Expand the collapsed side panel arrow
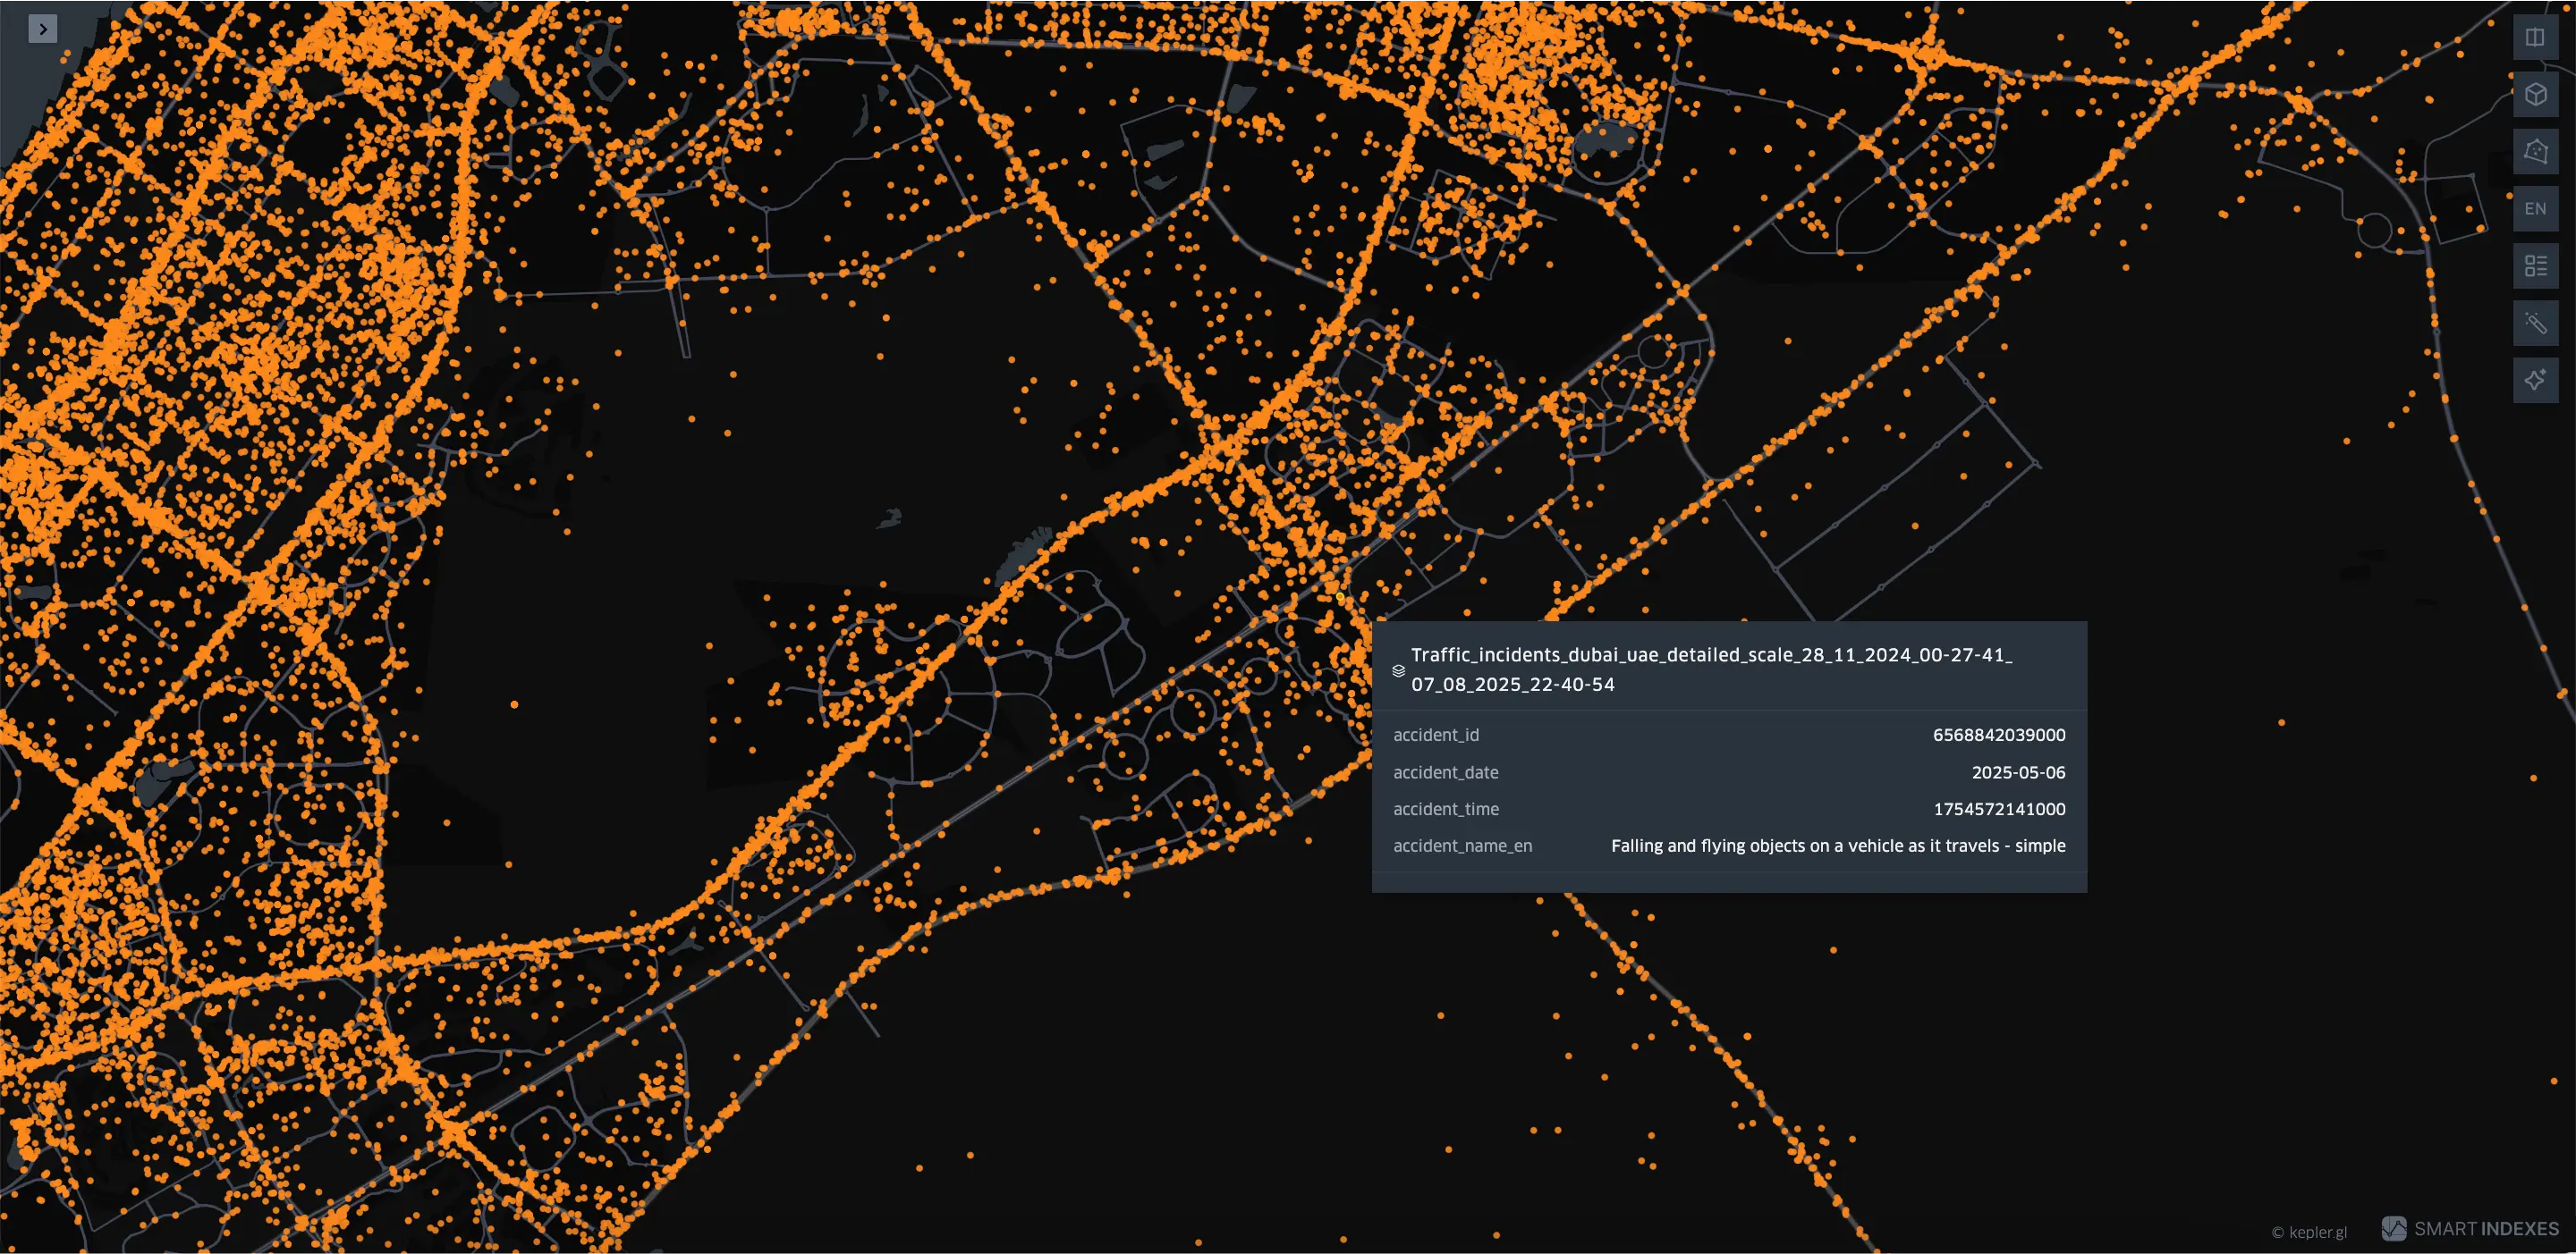The width and height of the screenshot is (2576, 1254). click(x=42, y=29)
